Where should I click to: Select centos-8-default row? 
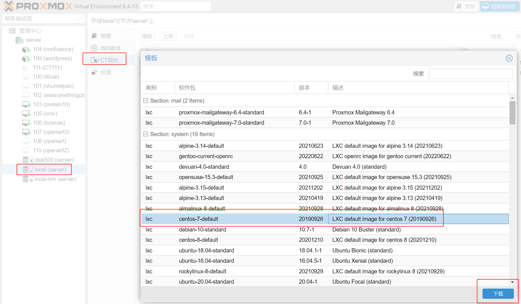(325, 240)
